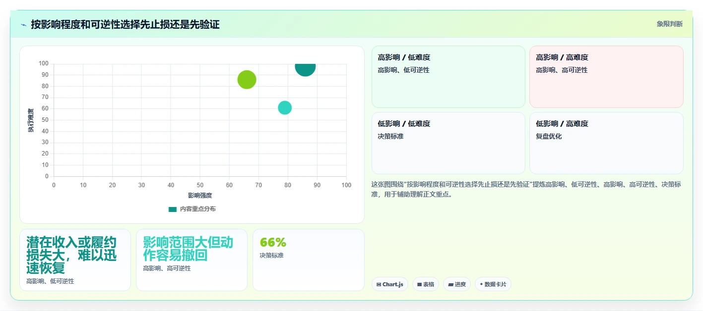Viewport: 703px width, 311px height.
Task: Select the lime green bubble in the chart
Action: tap(247, 79)
